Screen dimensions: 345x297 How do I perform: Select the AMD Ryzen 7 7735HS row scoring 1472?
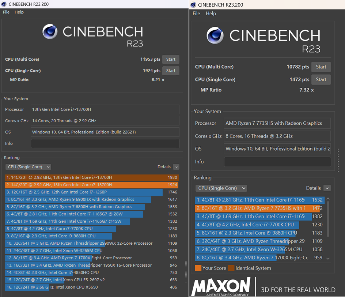click(259, 208)
